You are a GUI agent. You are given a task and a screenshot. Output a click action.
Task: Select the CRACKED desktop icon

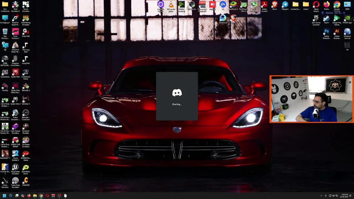click(26, 182)
